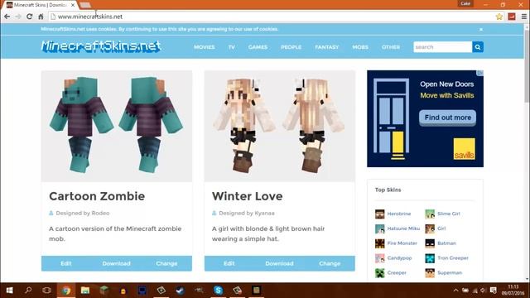Click the Winter Love title
This screenshot has height=298, width=530.
tap(247, 196)
